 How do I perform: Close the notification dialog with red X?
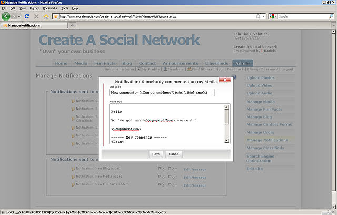pos(225,81)
